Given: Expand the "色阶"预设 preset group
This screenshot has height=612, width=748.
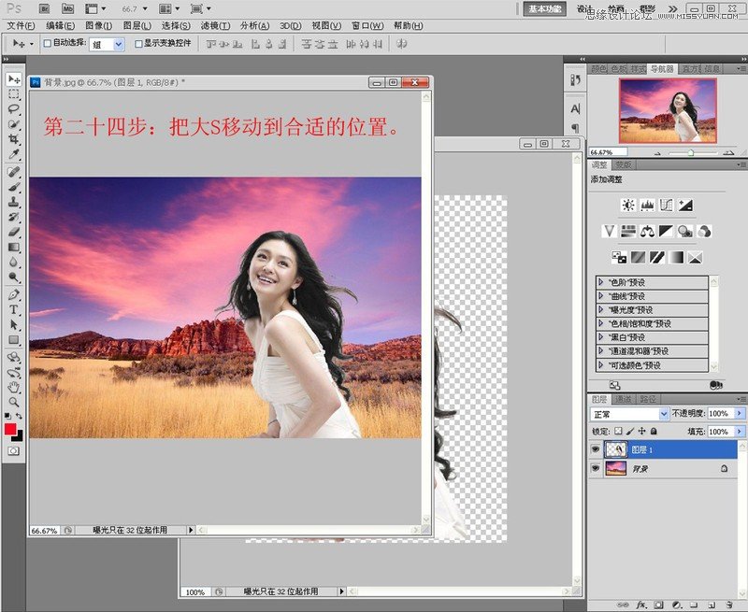Looking at the screenshot, I should coord(603,282).
